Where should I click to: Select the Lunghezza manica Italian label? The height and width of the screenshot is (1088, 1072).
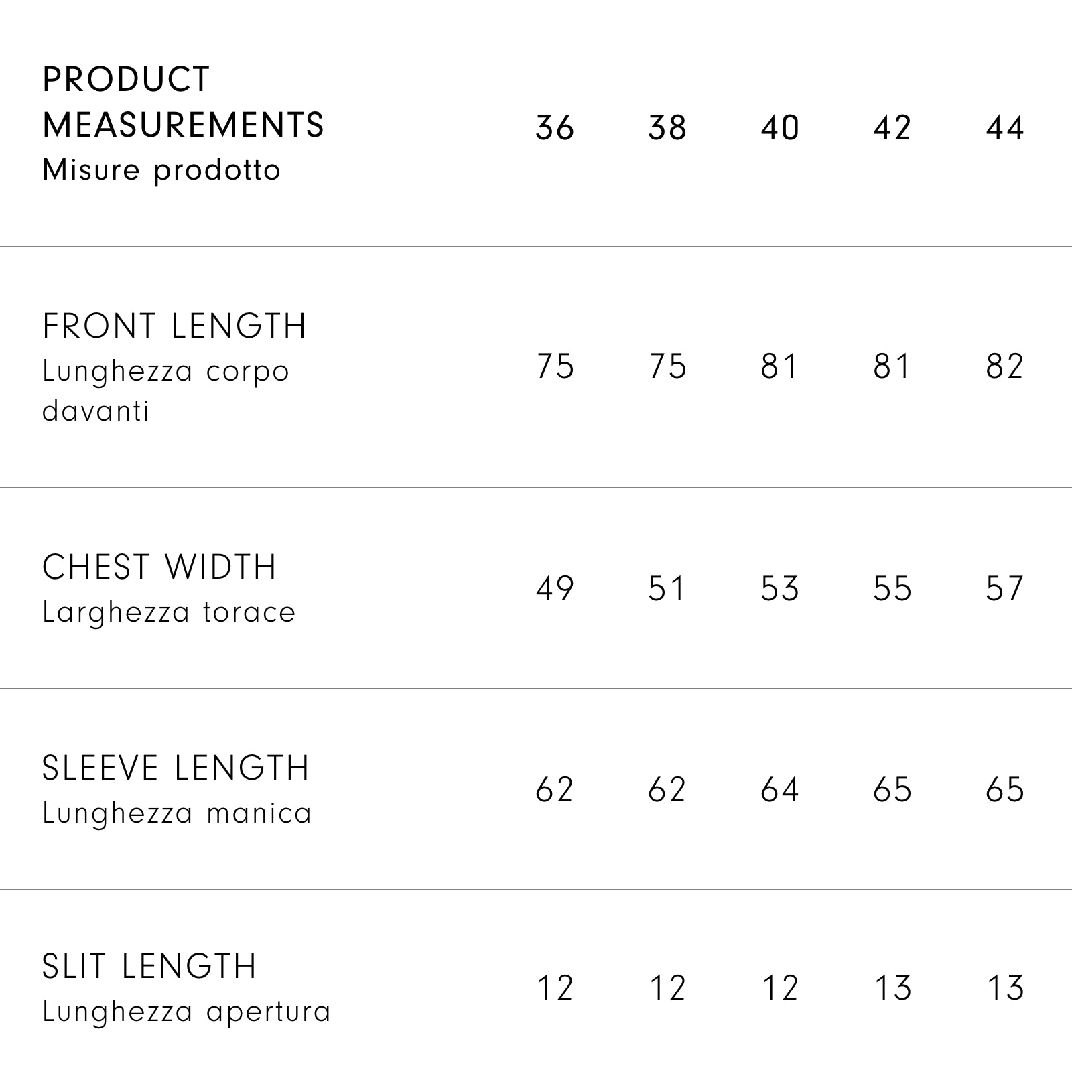coord(177,813)
